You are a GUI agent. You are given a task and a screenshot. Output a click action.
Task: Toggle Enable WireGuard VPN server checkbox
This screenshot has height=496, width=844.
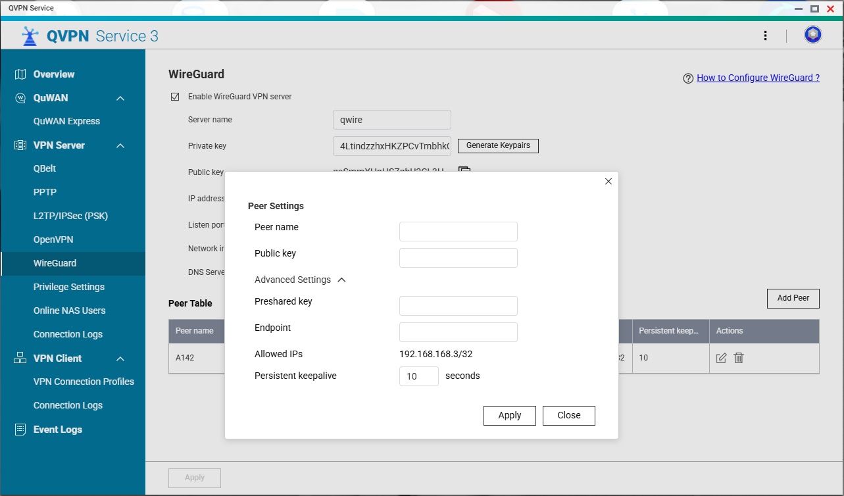[x=175, y=97]
